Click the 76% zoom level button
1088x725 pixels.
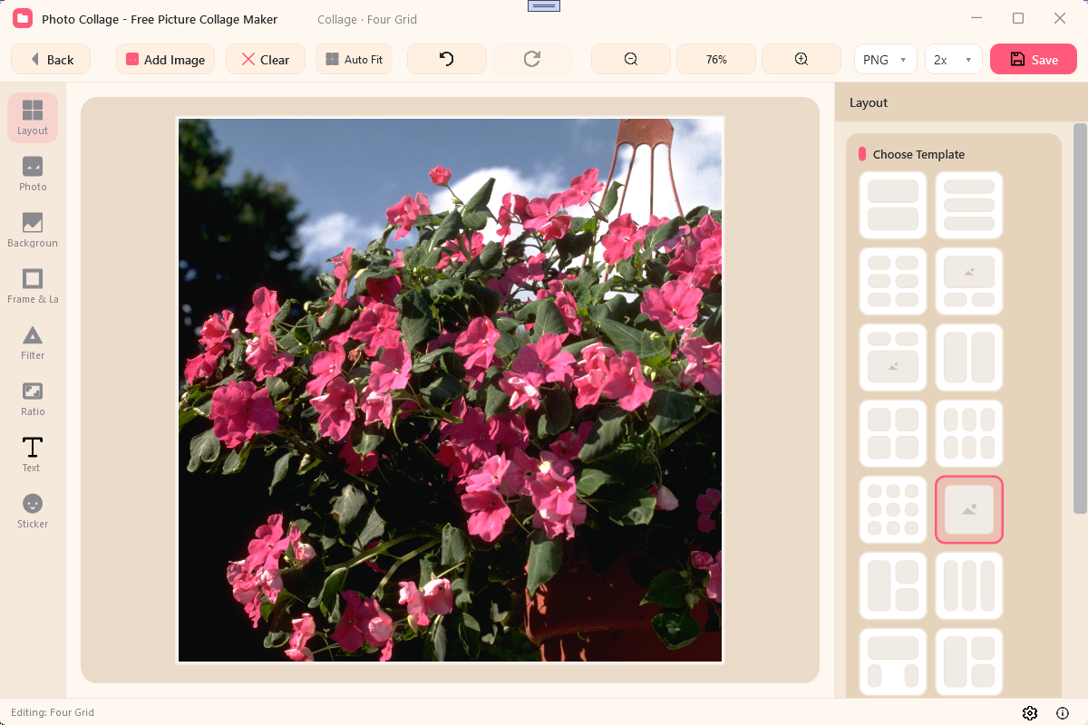tap(716, 59)
